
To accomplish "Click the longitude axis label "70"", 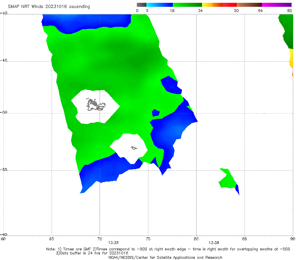I will tap(100, 239).
